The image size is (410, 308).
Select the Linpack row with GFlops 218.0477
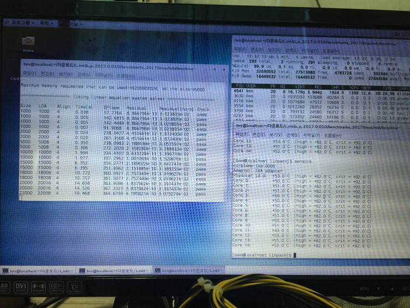[113, 133]
